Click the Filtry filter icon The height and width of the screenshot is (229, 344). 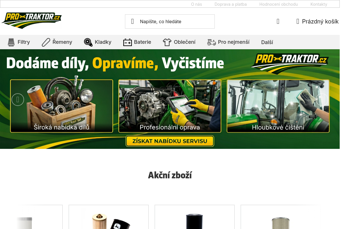(11, 42)
